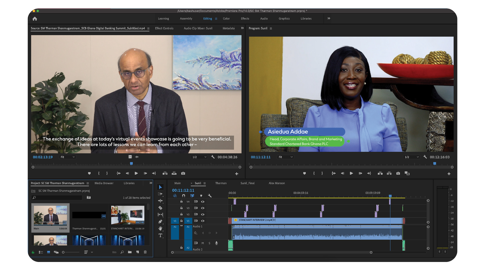
Task: Hide the V1 track output eye
Action: 203,221
